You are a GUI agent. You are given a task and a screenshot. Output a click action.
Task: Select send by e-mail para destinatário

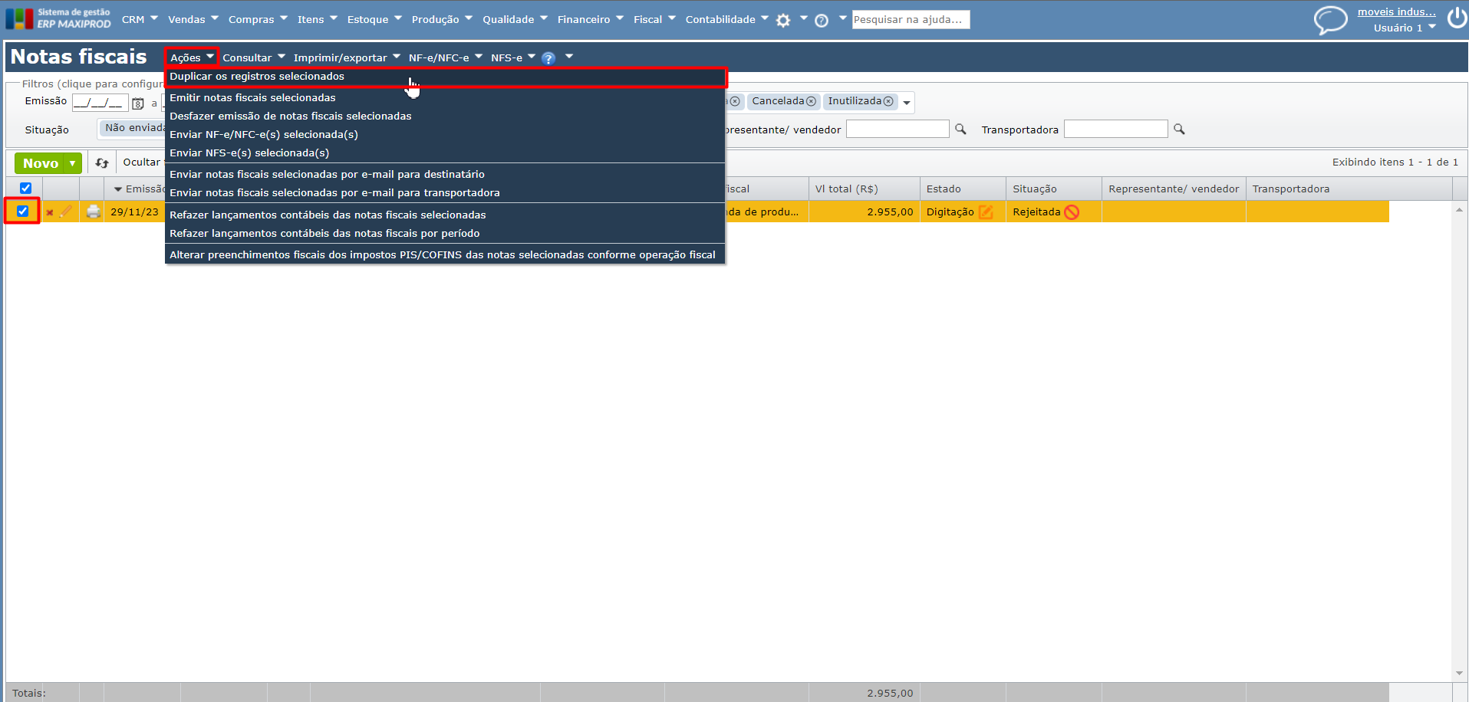[446, 175]
